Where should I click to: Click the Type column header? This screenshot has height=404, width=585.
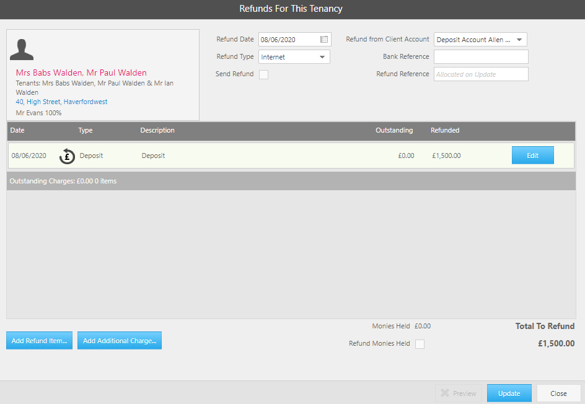tap(86, 130)
